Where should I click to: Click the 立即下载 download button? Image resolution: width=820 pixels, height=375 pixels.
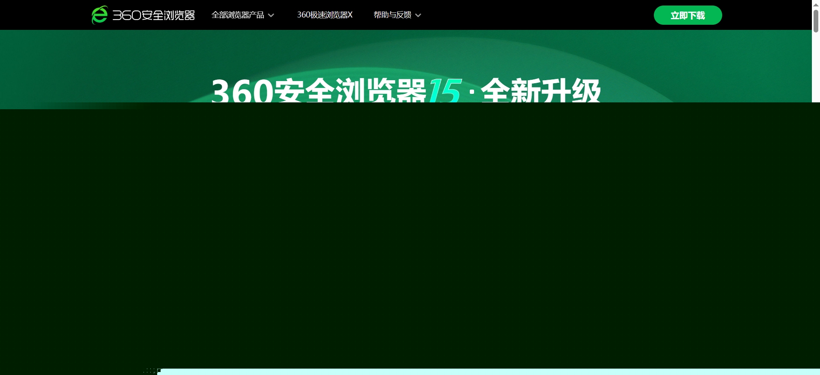(x=688, y=15)
